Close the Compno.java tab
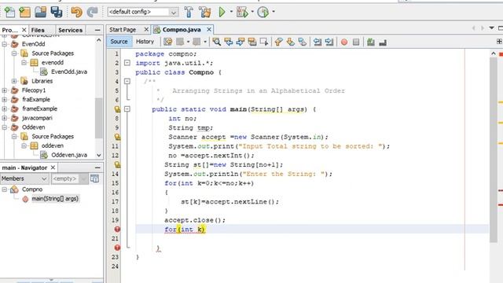Image resolution: width=503 pixels, height=283 pixels. [209, 30]
